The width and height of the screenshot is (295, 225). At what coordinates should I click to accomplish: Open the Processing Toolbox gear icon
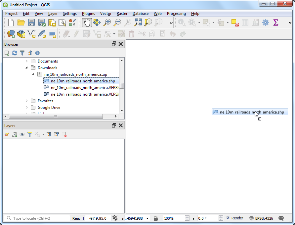265,22
